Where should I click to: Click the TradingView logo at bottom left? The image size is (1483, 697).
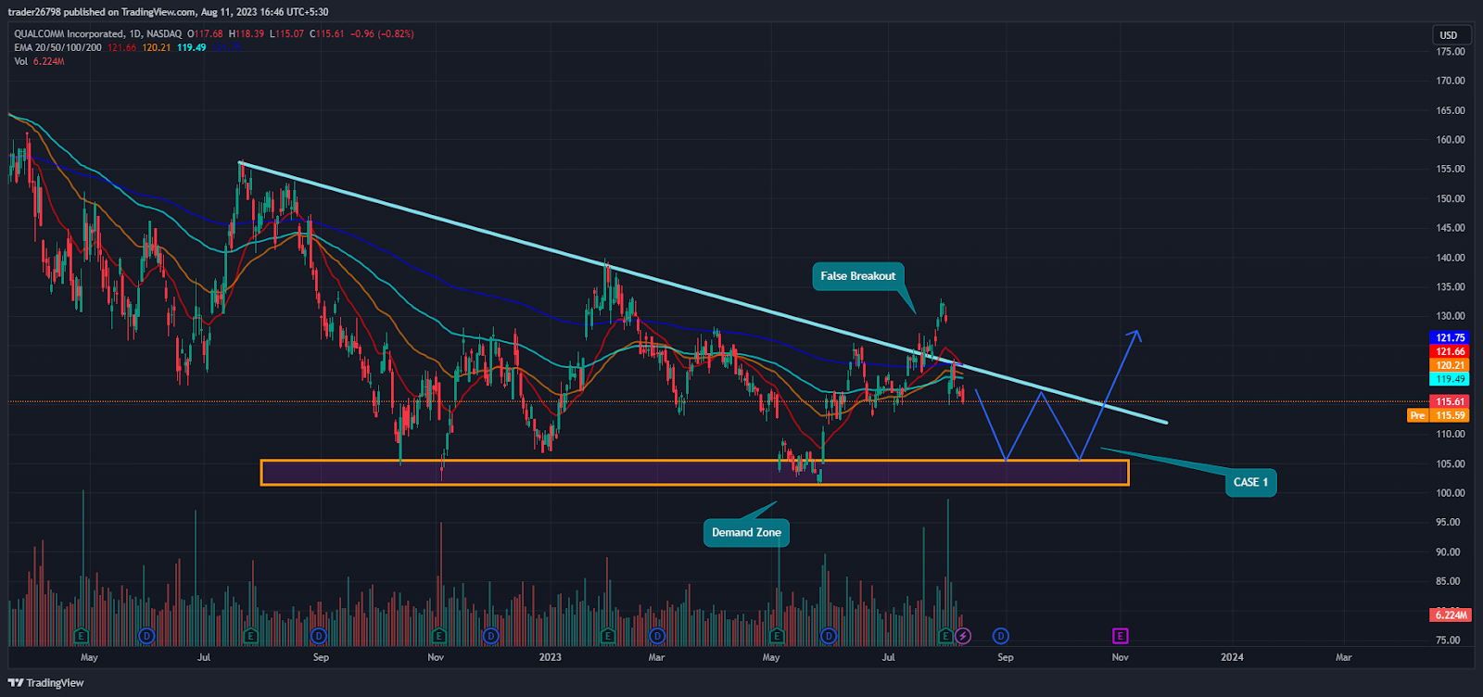[x=46, y=683]
